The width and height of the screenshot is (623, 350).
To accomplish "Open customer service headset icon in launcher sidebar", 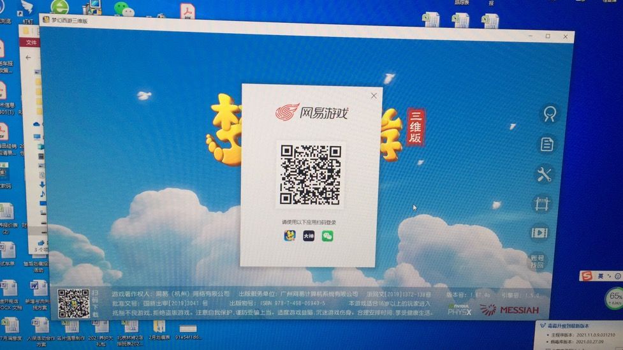I will (550, 114).
